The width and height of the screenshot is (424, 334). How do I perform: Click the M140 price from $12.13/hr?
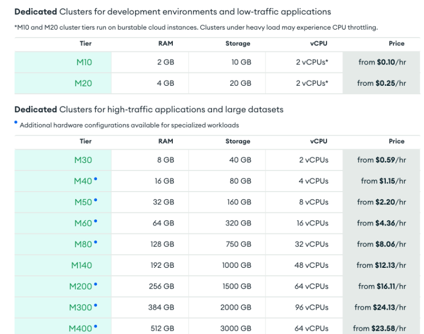381,265
